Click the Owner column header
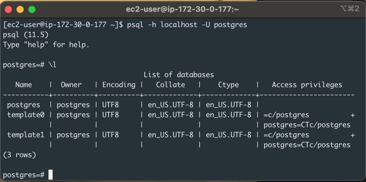Image resolution: width=366 pixels, height=182 pixels. pyautogui.click(x=71, y=85)
